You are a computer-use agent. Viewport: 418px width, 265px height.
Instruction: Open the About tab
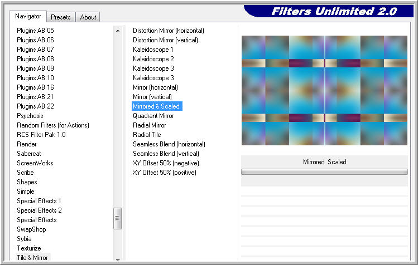coord(88,17)
